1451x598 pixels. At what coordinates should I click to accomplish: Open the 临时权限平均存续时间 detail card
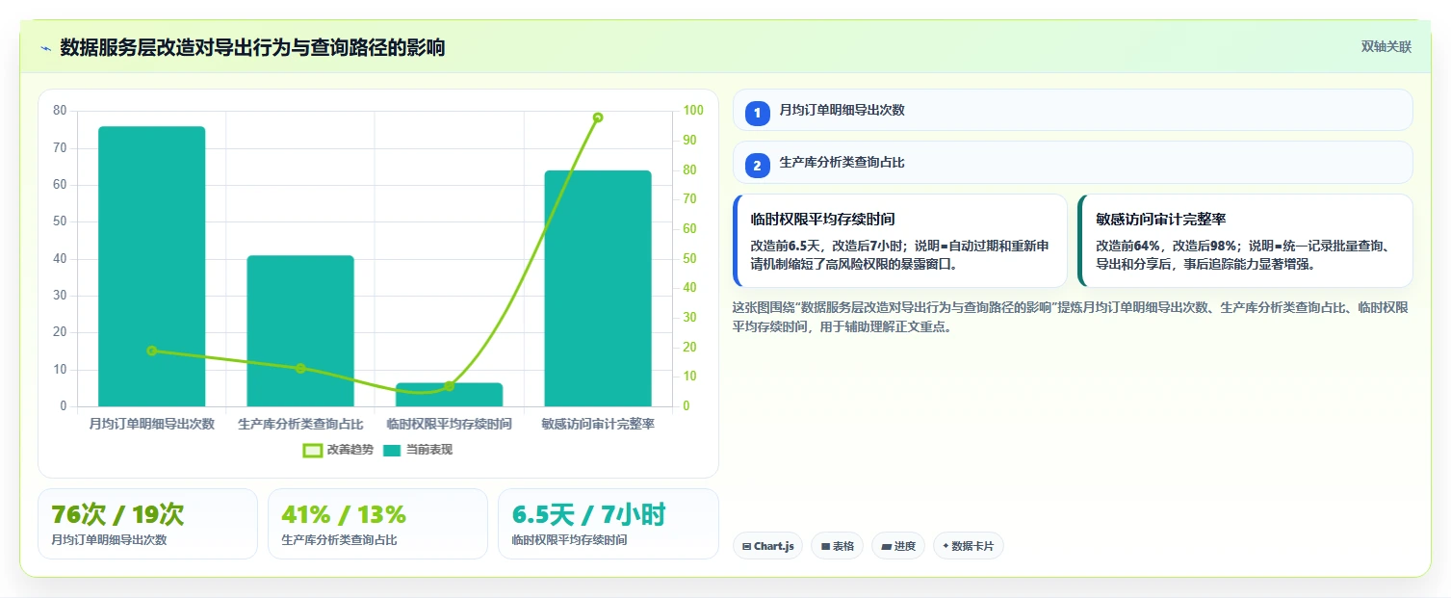pyautogui.click(x=900, y=241)
